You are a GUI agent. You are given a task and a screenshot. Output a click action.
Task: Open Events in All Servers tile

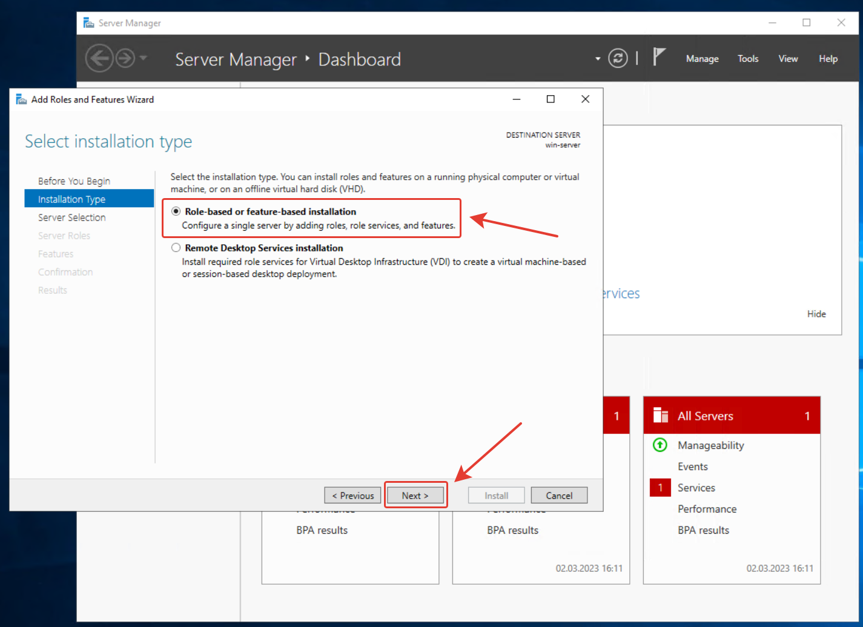(693, 466)
